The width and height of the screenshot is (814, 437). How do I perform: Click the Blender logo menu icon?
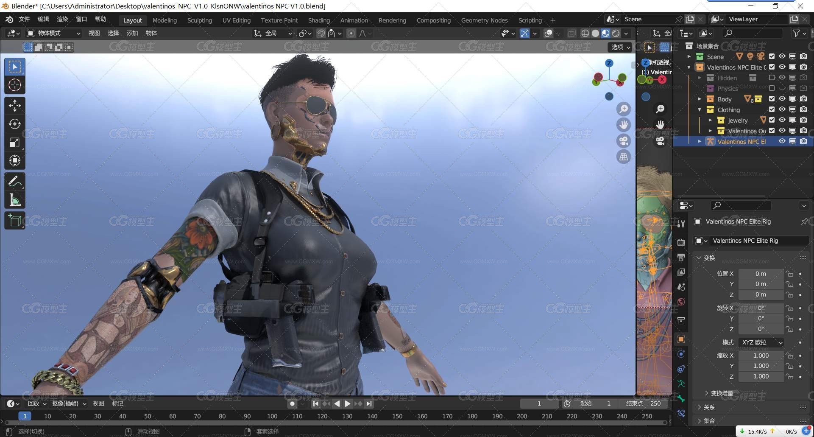click(x=9, y=20)
